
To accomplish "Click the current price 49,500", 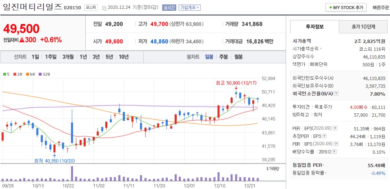I will tap(22, 29).
